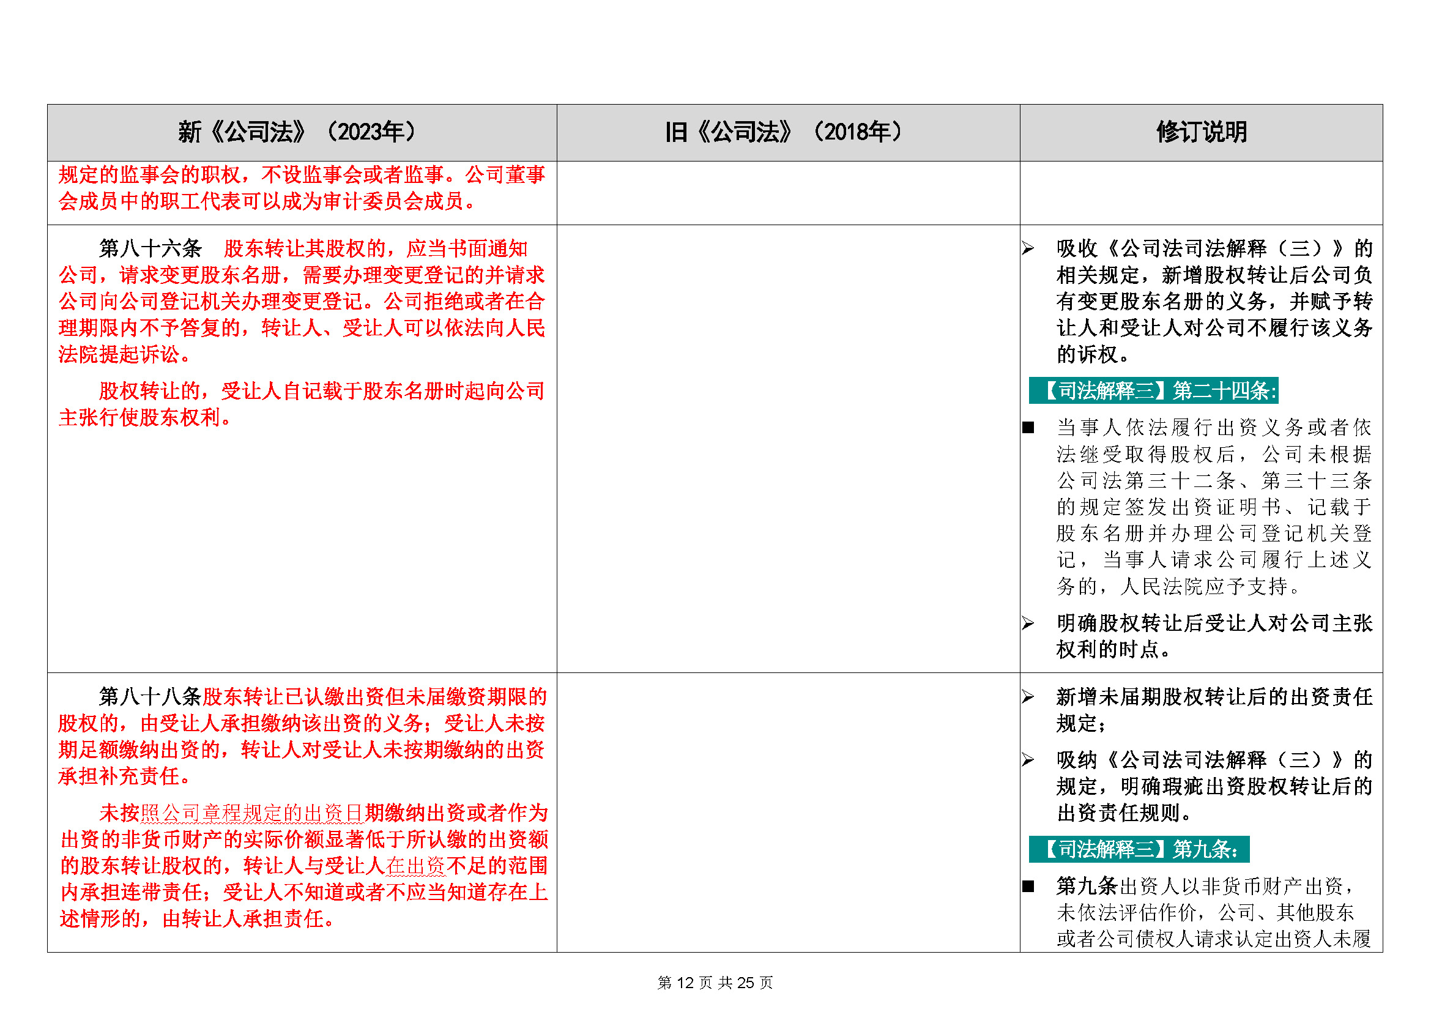Click the underlined text 在出资 in red paragraph

click(x=415, y=867)
